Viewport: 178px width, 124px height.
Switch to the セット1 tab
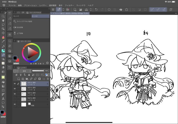(x=22, y=16)
